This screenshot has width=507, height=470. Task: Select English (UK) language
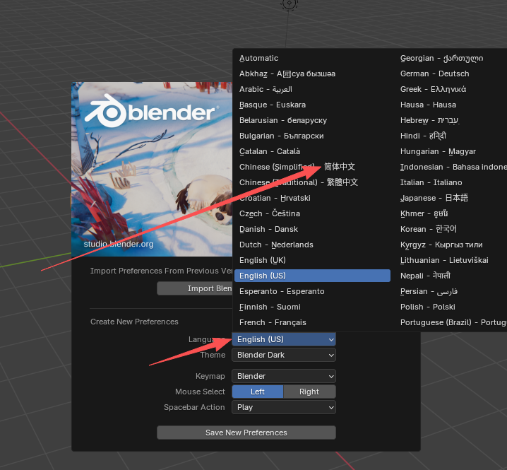click(x=312, y=260)
